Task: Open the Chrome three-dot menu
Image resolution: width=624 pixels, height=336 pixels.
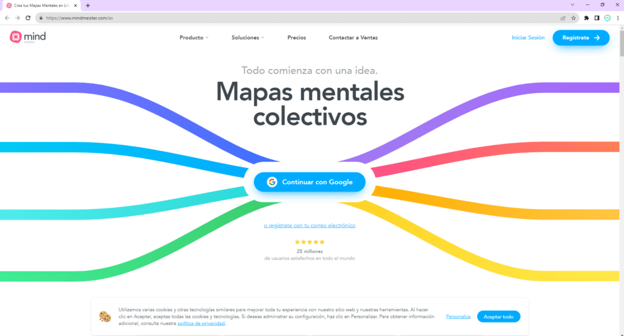Action: (x=618, y=18)
